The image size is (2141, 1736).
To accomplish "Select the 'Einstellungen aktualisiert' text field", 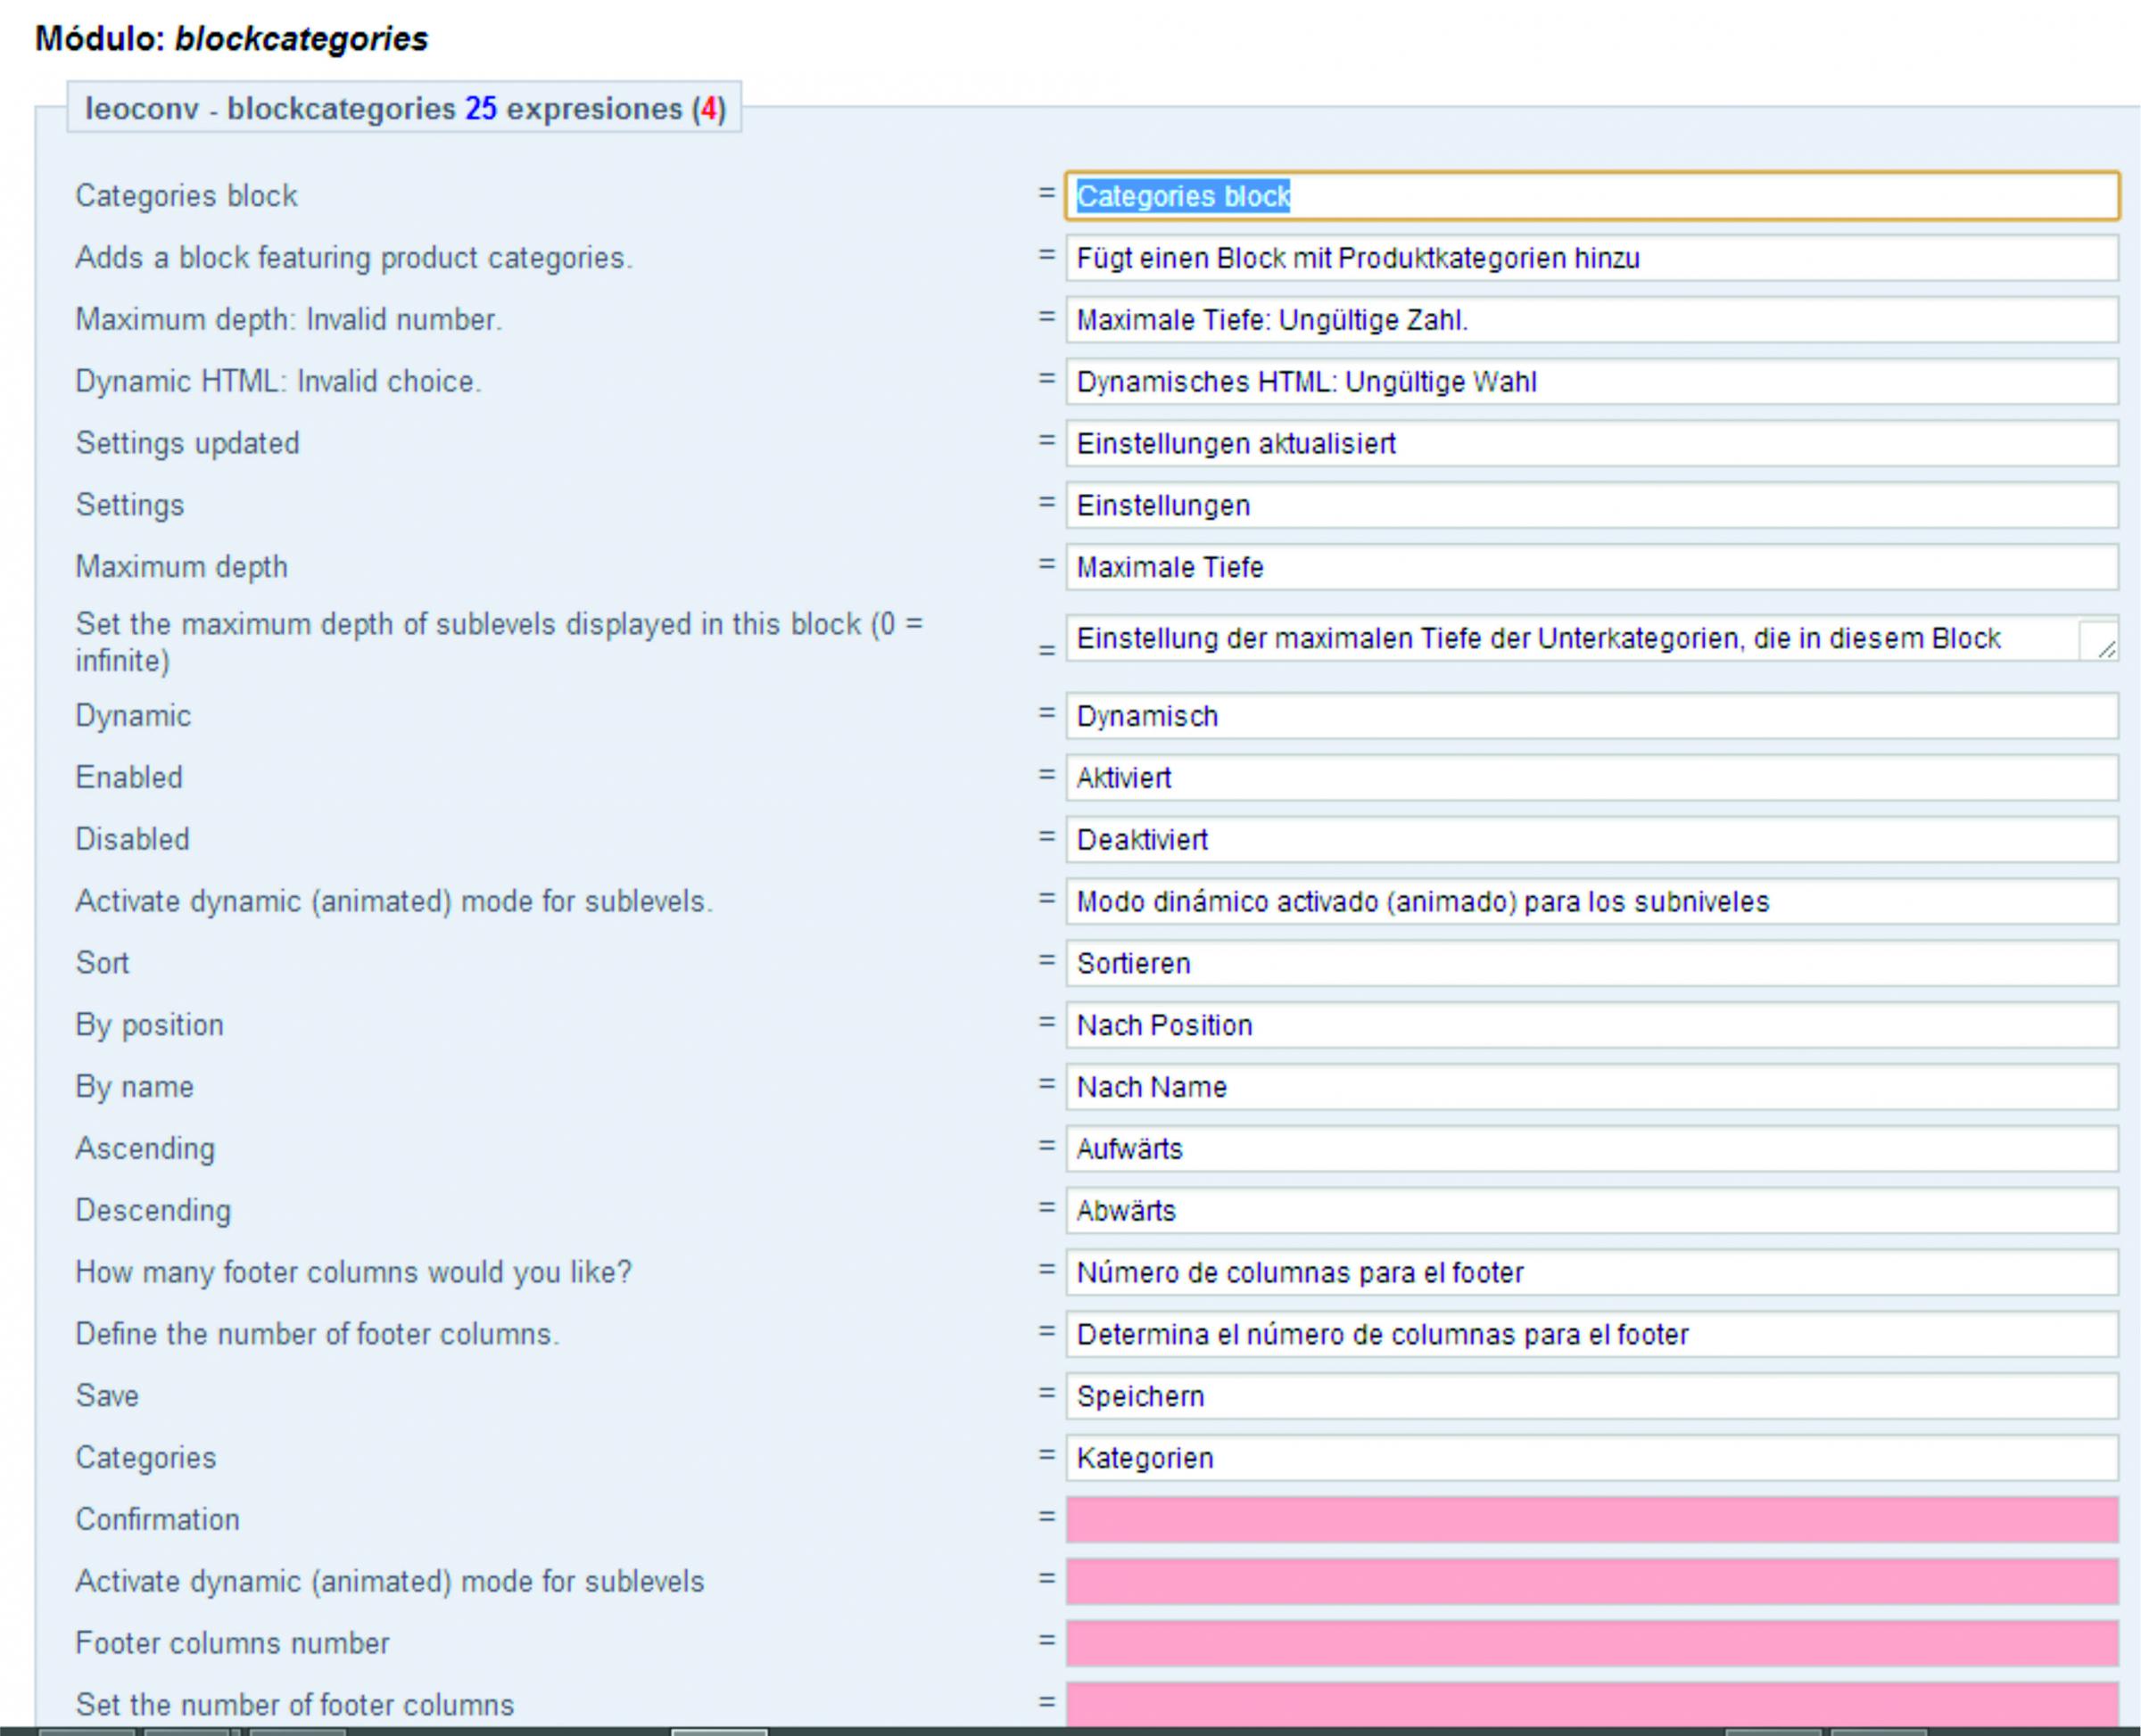I will coord(1591,444).
